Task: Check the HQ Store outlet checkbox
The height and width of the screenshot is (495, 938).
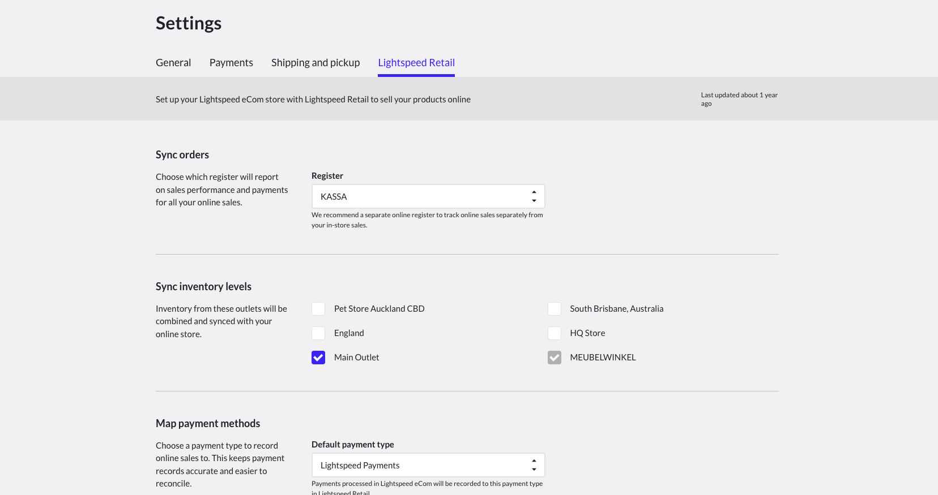Action: click(555, 333)
